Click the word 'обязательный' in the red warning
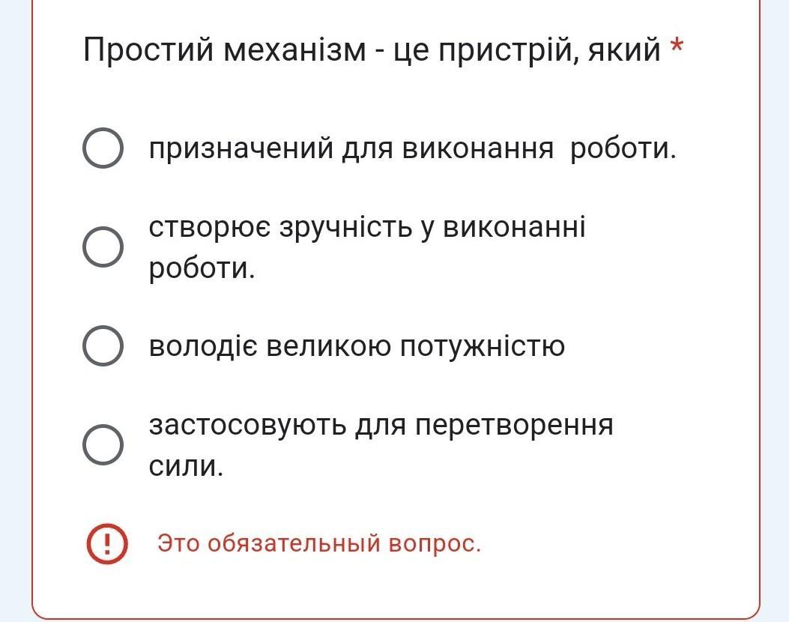Viewport: 789px width, 622px height. coord(294,543)
